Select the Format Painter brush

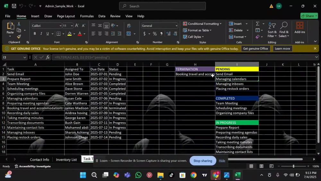point(19,36)
